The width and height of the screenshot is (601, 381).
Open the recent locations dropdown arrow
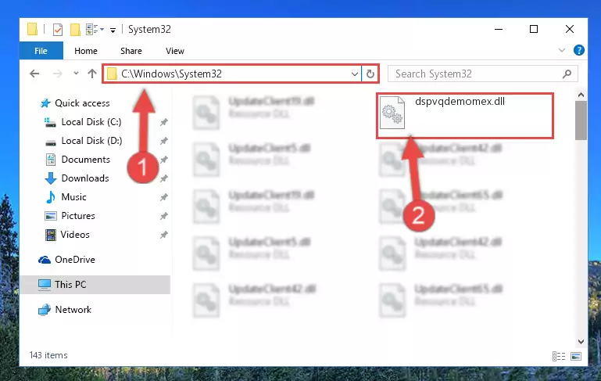[76, 73]
